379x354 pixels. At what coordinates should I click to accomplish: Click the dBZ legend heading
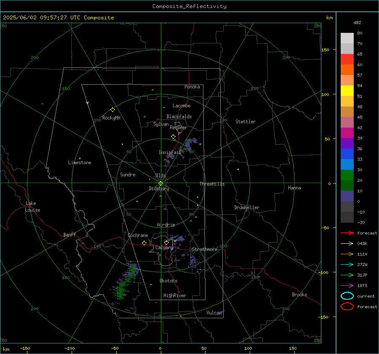(x=357, y=22)
